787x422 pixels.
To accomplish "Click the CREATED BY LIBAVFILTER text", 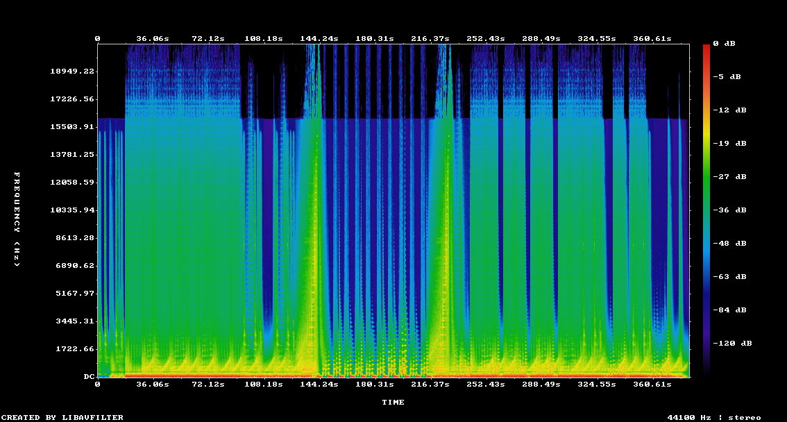I will point(62,417).
